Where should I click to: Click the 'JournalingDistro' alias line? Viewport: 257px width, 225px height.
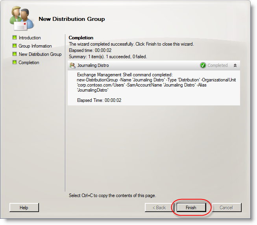pyautogui.click(x=92, y=90)
